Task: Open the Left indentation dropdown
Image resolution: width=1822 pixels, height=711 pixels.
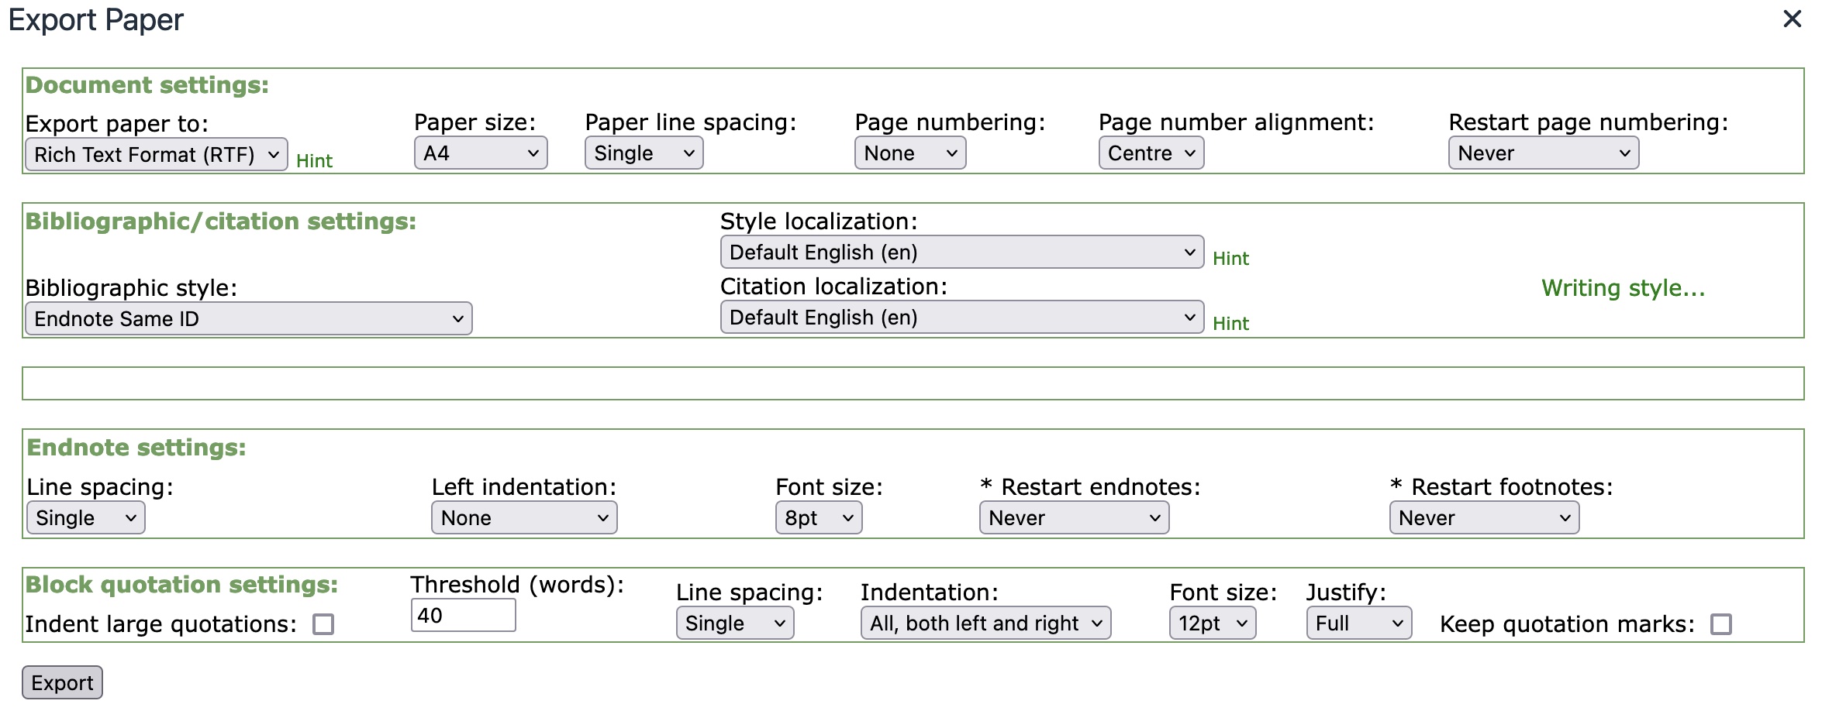Action: [523, 517]
